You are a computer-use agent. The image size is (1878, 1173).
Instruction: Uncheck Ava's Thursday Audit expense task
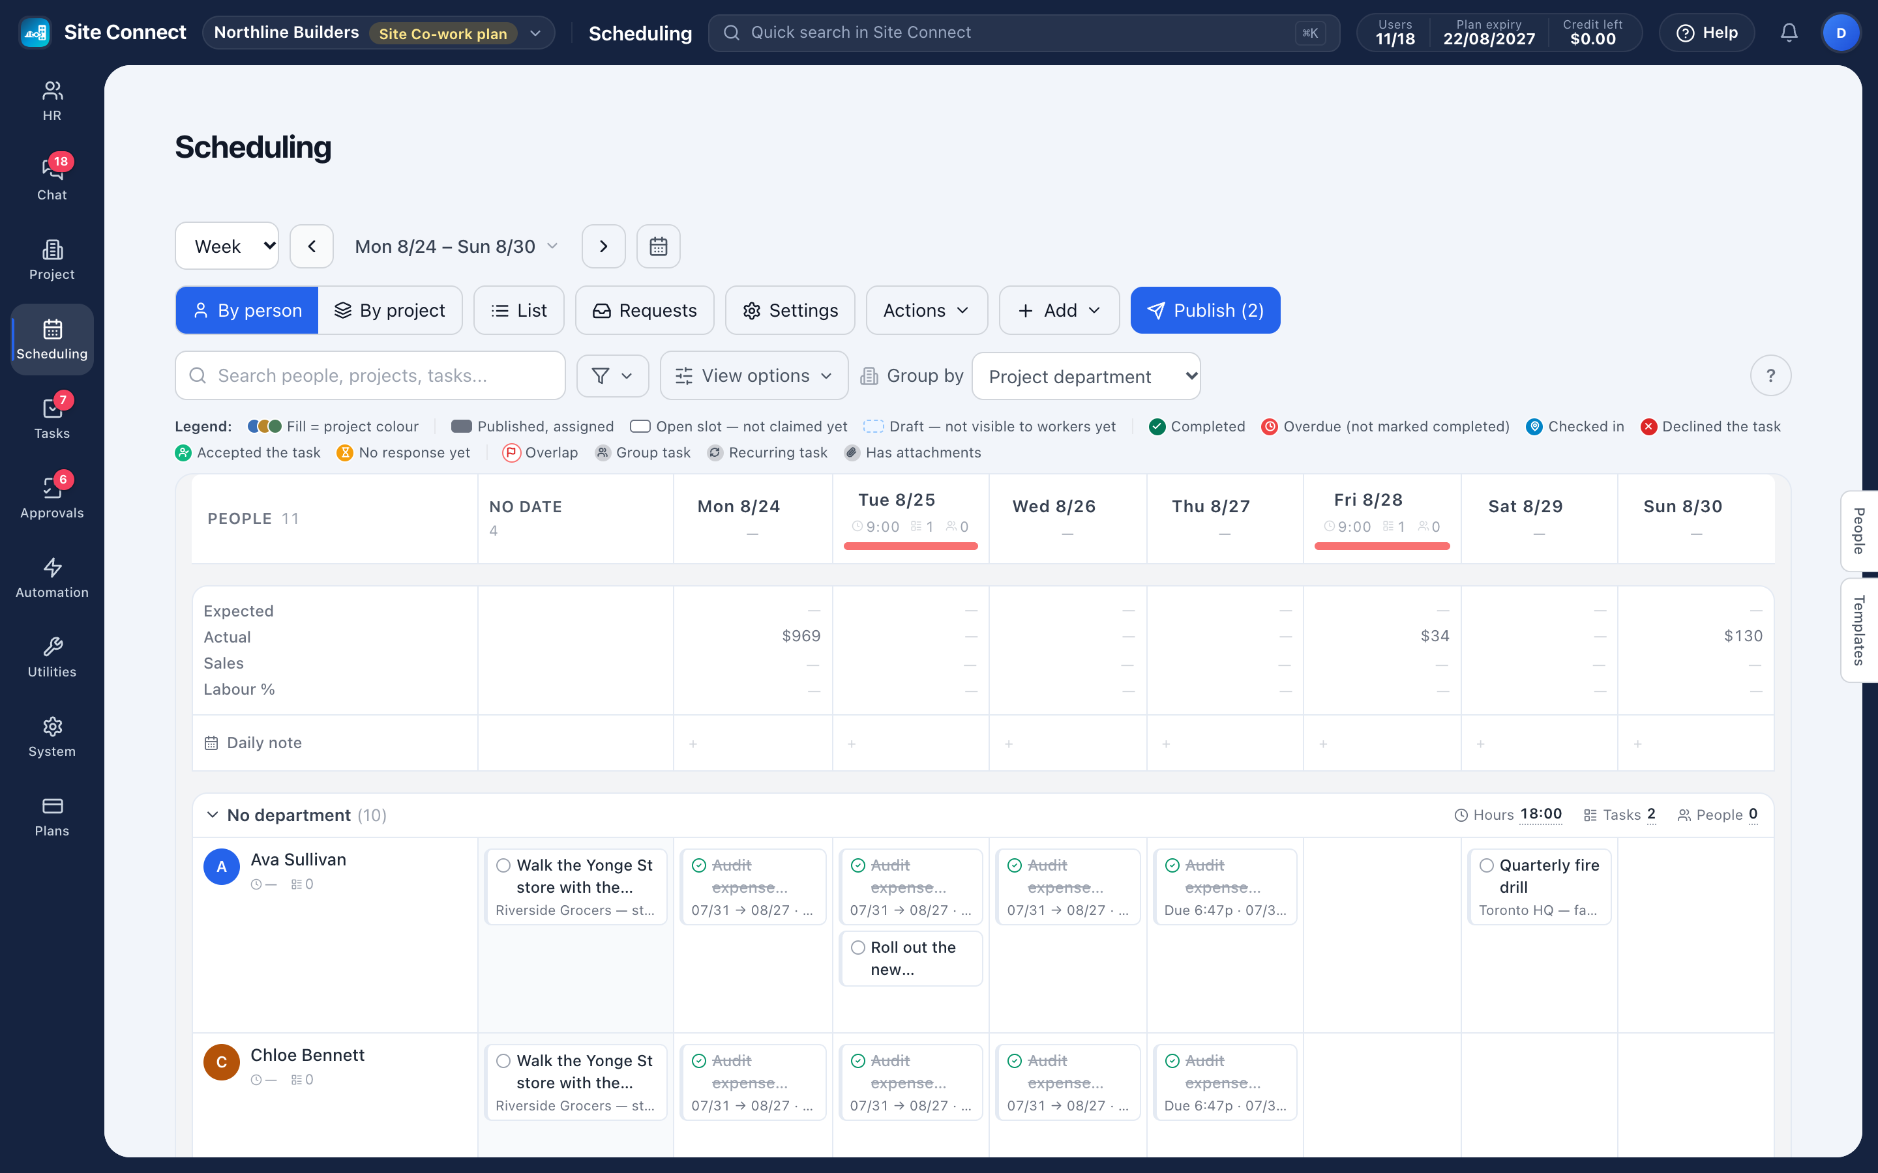pyautogui.click(x=1172, y=865)
